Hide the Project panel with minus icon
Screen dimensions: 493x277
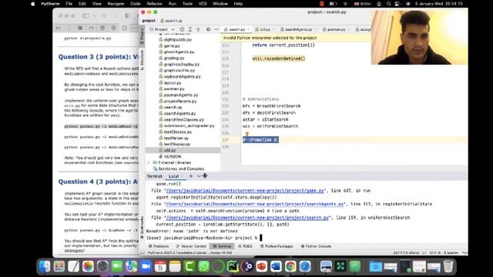(216, 29)
